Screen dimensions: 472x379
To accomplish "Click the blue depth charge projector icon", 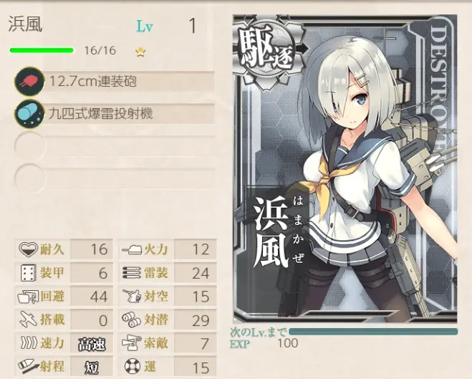I will (x=29, y=114).
